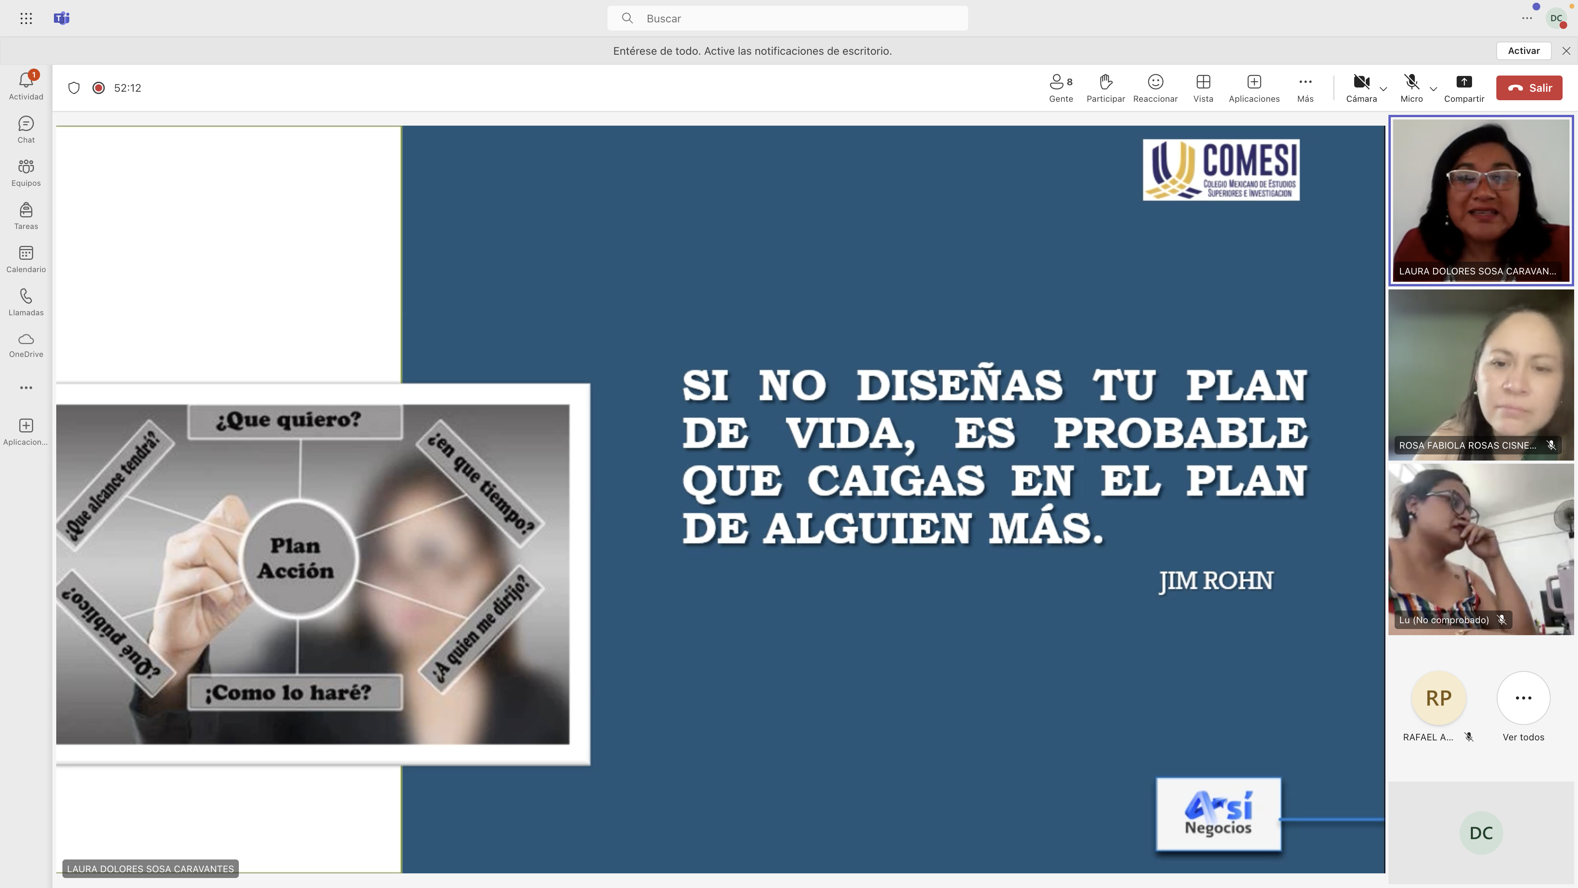Open the DC profile avatar menu
The height and width of the screenshot is (888, 1578).
pos(1556,18)
